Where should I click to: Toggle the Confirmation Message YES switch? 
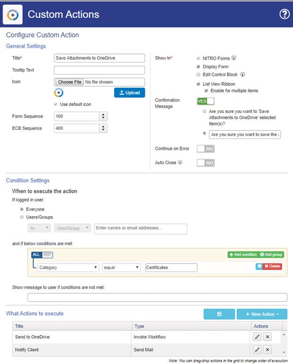(x=205, y=101)
